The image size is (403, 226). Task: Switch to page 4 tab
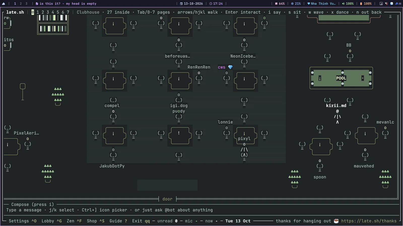(x=53, y=12)
